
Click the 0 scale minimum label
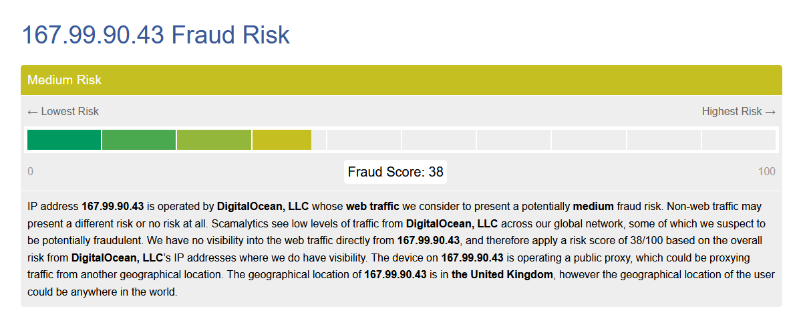pos(30,172)
